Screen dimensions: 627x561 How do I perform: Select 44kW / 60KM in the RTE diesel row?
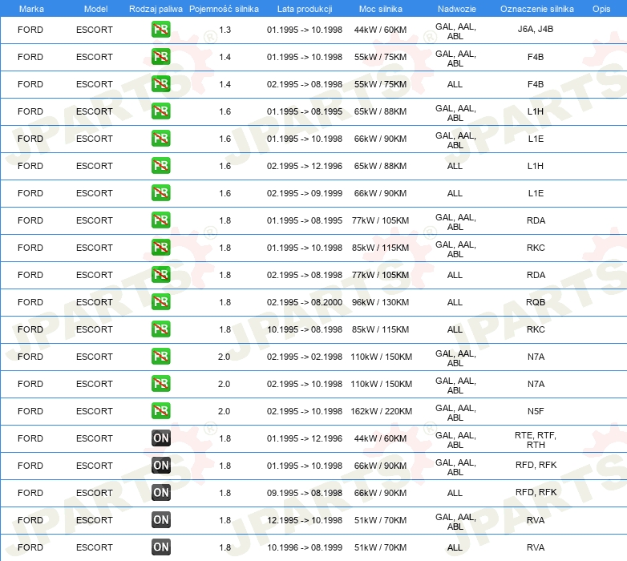coord(380,438)
